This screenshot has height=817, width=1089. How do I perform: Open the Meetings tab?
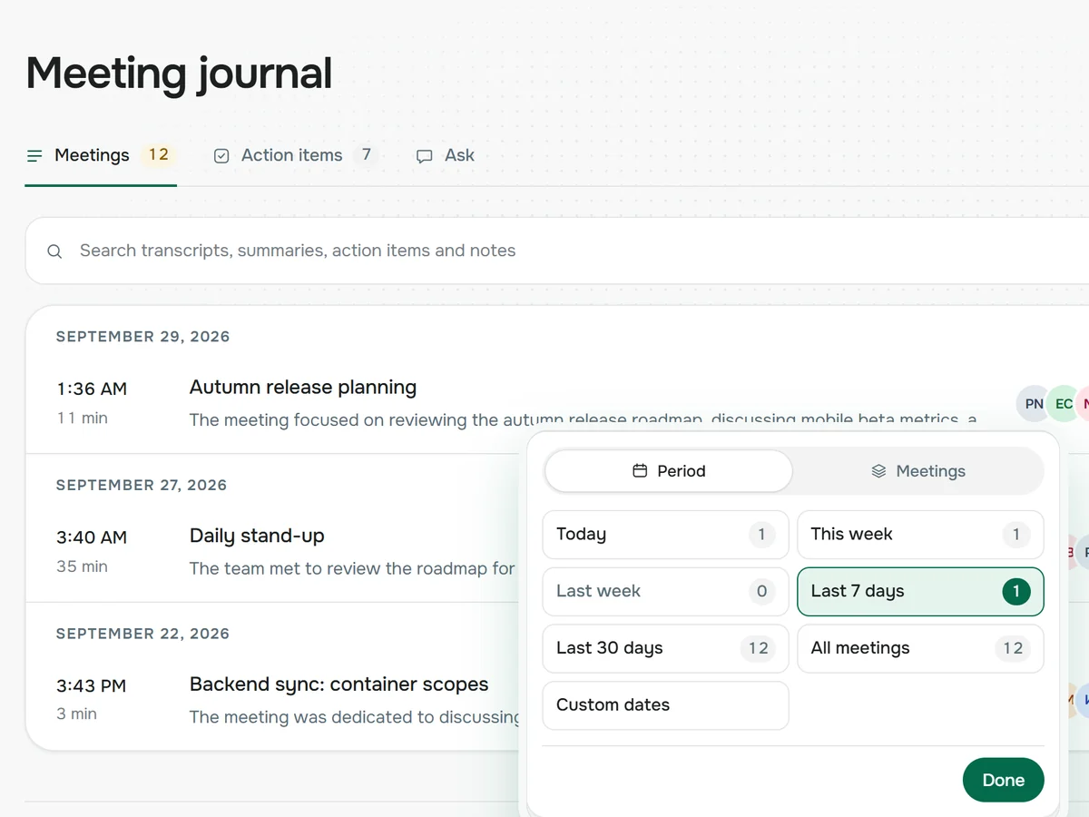click(101, 155)
